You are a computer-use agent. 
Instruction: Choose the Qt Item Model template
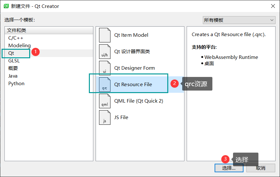tap(140, 35)
